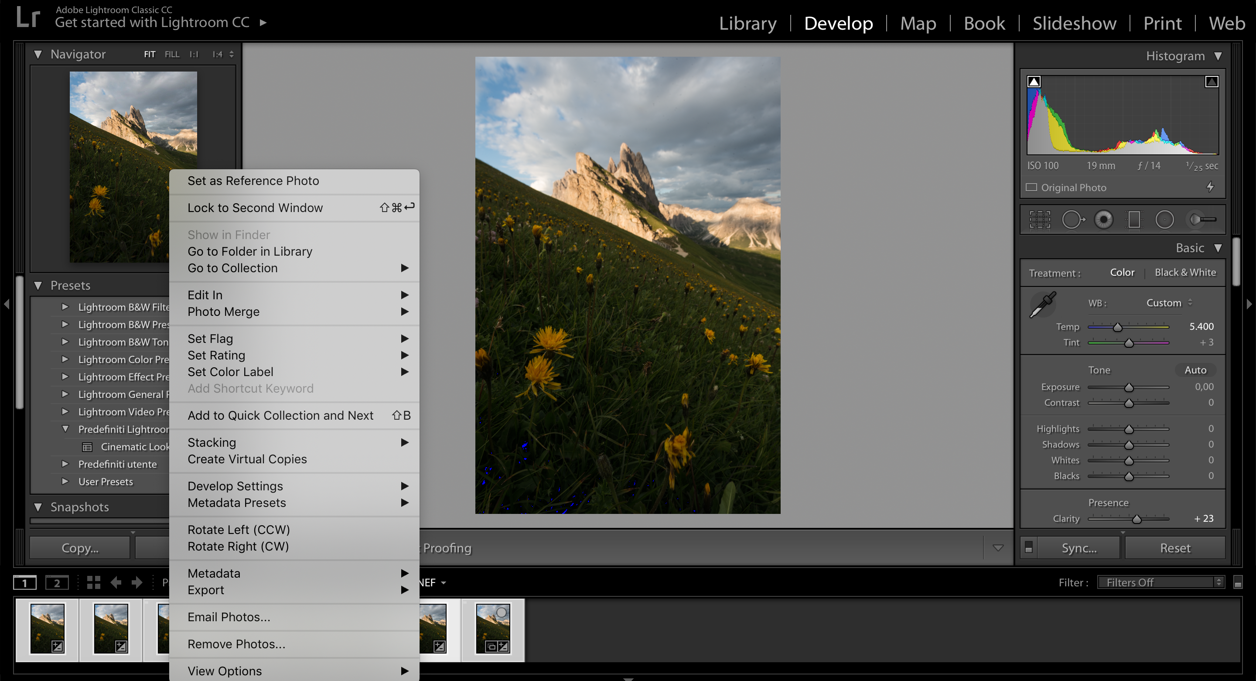Toggle highlight clipping indicator in histogram

(1212, 82)
